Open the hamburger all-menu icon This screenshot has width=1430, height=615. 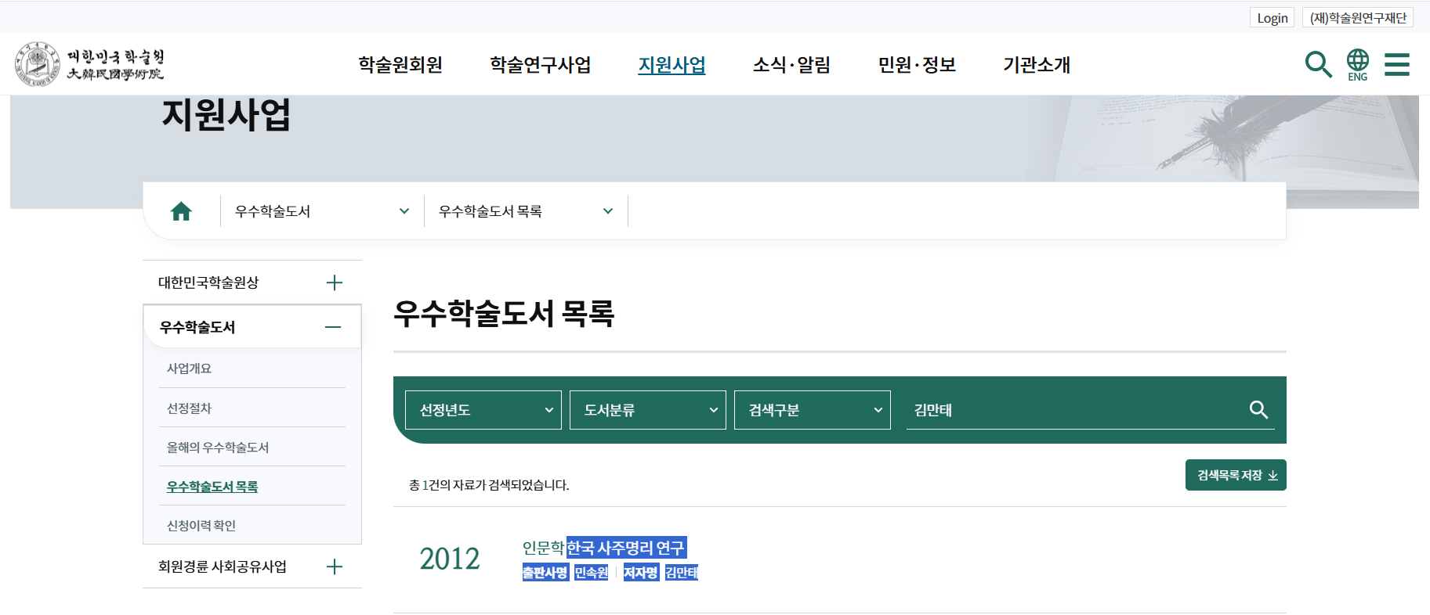[1396, 64]
